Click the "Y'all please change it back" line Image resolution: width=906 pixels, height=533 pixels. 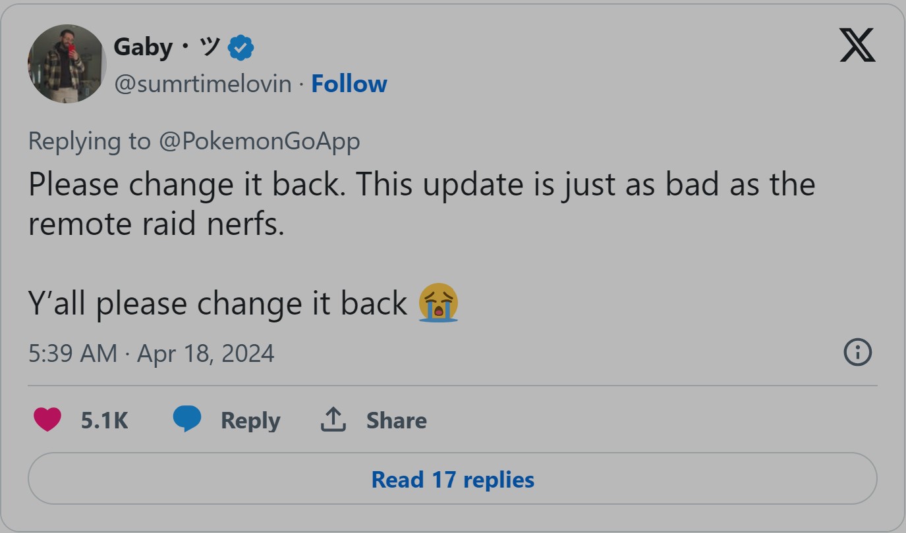click(x=217, y=303)
